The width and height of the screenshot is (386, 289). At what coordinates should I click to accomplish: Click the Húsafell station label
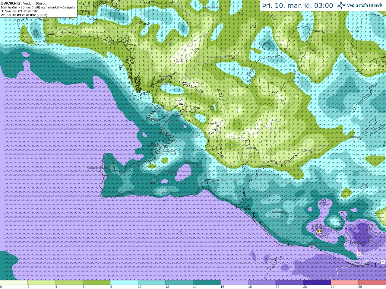coord(227,56)
